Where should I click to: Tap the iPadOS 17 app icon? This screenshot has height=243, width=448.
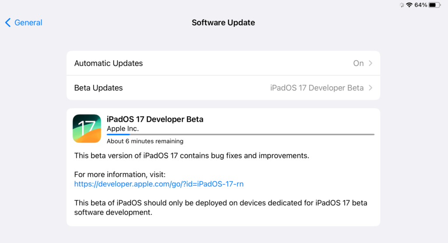[x=87, y=129]
